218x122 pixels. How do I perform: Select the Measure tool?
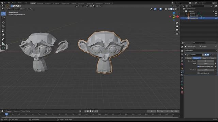click(3, 44)
